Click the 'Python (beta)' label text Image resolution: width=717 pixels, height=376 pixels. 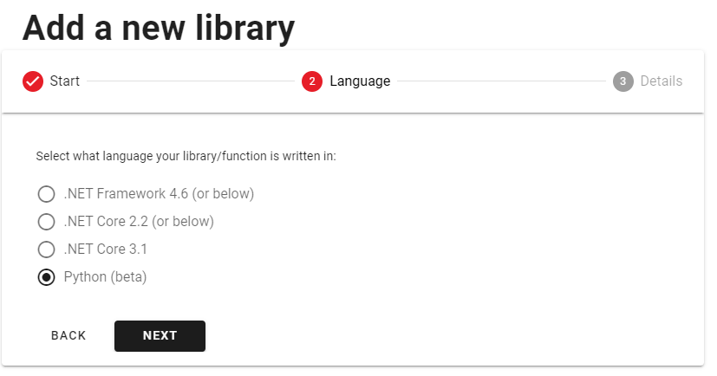pos(105,277)
